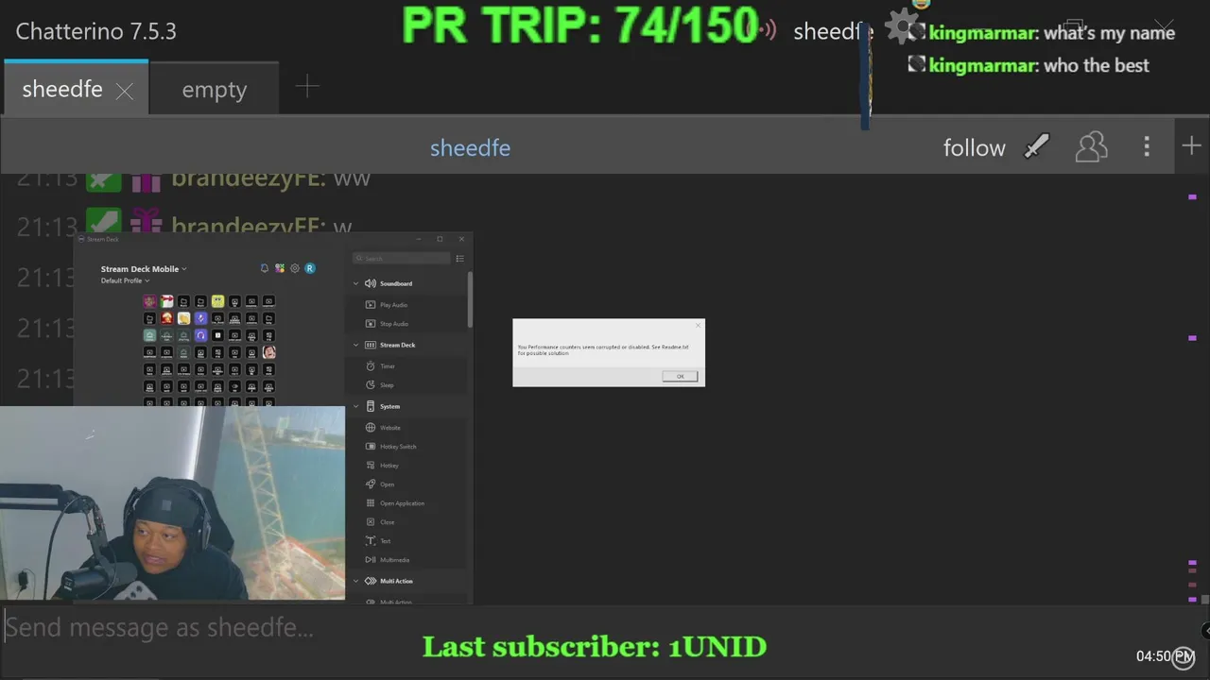Click the clock showing 04:50 PM
1210x680 pixels.
(1166, 655)
